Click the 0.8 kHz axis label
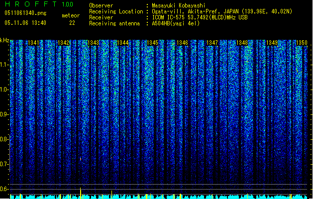 click(4, 139)
